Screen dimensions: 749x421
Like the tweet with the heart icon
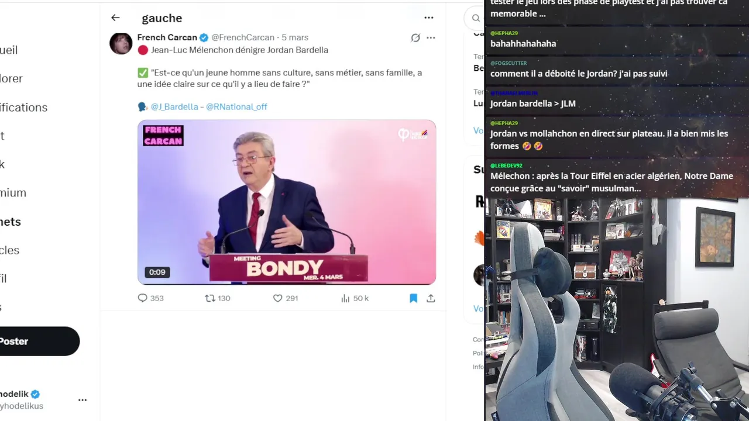(x=278, y=298)
